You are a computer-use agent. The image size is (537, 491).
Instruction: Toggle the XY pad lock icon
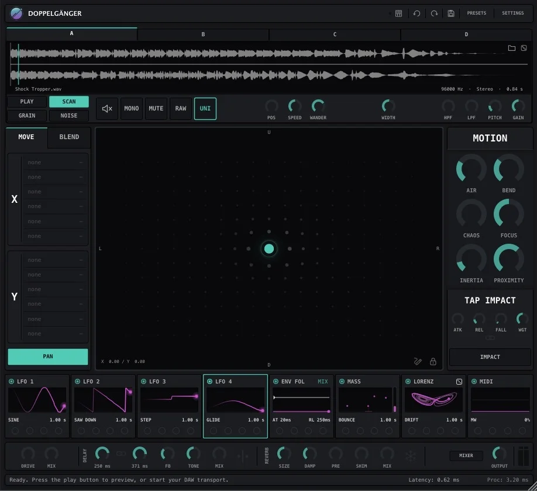[433, 361]
